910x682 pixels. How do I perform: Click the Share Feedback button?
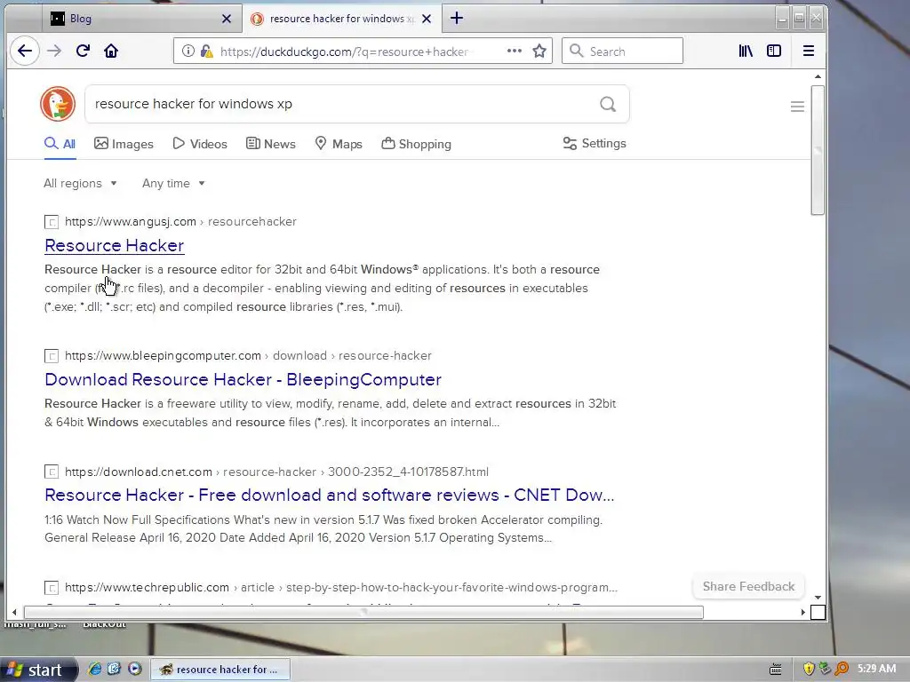pyautogui.click(x=748, y=586)
